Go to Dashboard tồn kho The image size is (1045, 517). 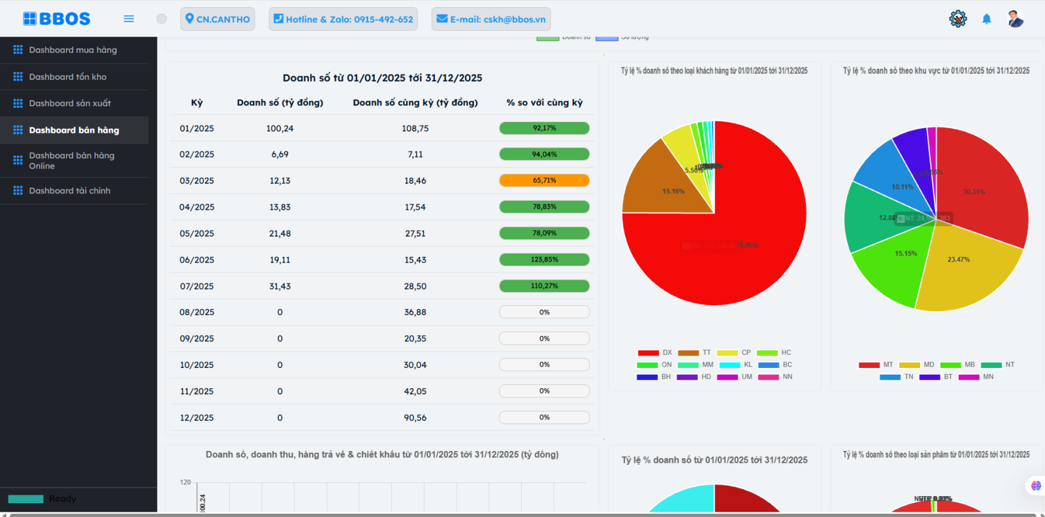click(x=74, y=76)
